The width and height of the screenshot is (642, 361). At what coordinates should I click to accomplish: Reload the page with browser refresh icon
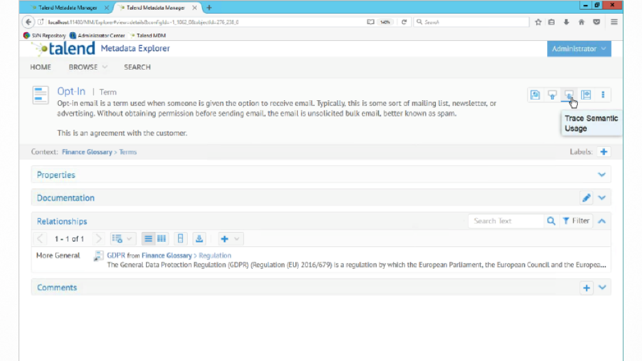(404, 22)
